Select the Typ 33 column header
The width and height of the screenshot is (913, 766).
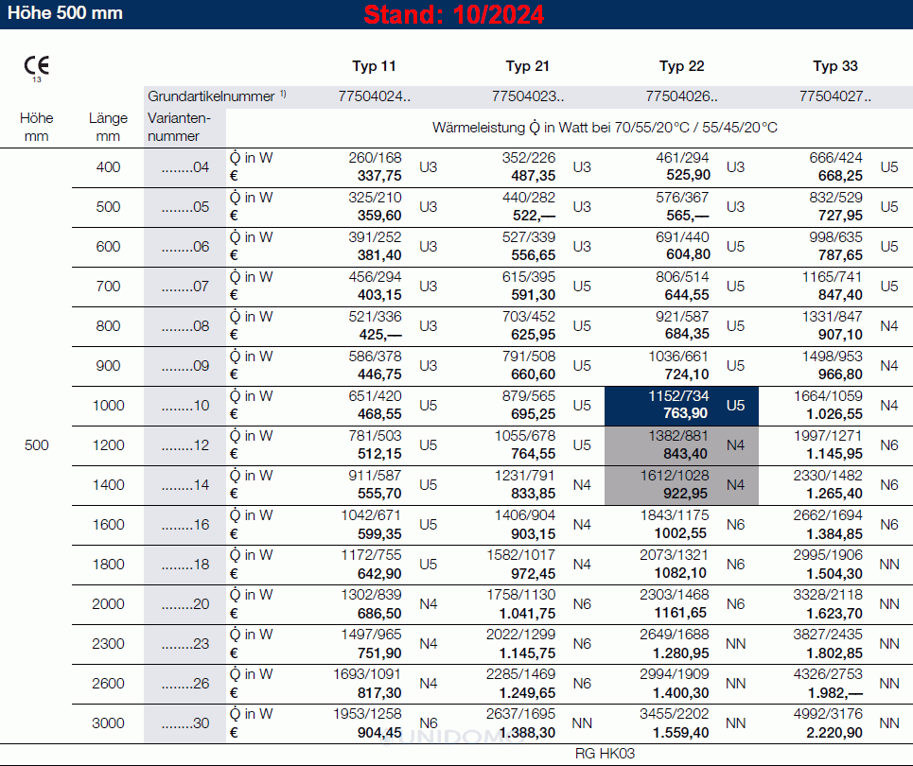tap(835, 66)
